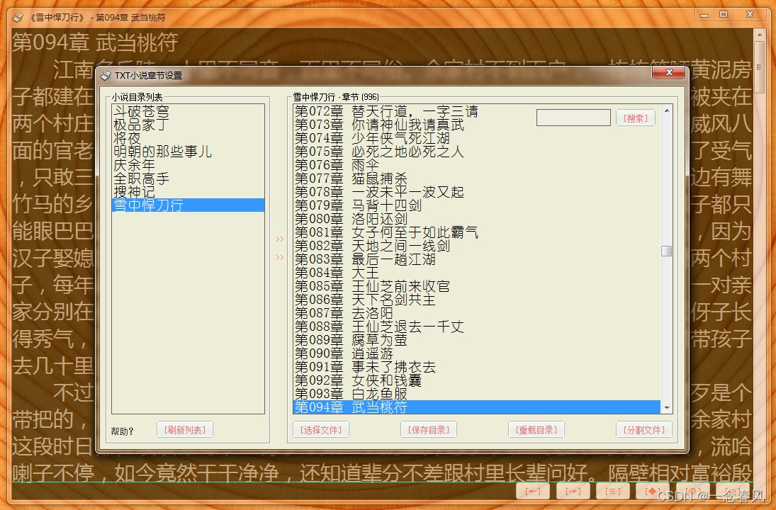Click the diamond icon button in reader toolbar
The width and height of the screenshot is (776, 510).
tap(652, 491)
